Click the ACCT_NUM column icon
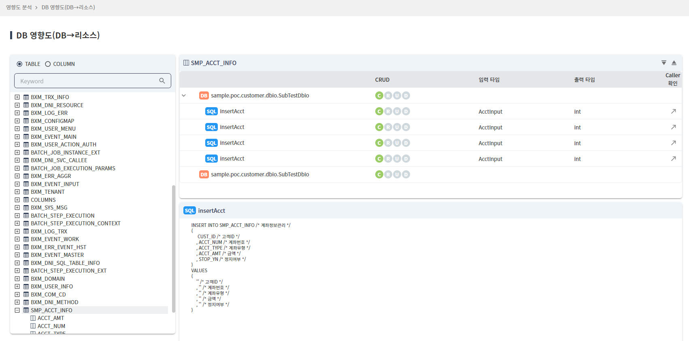This screenshot has width=689, height=341. 33,326
